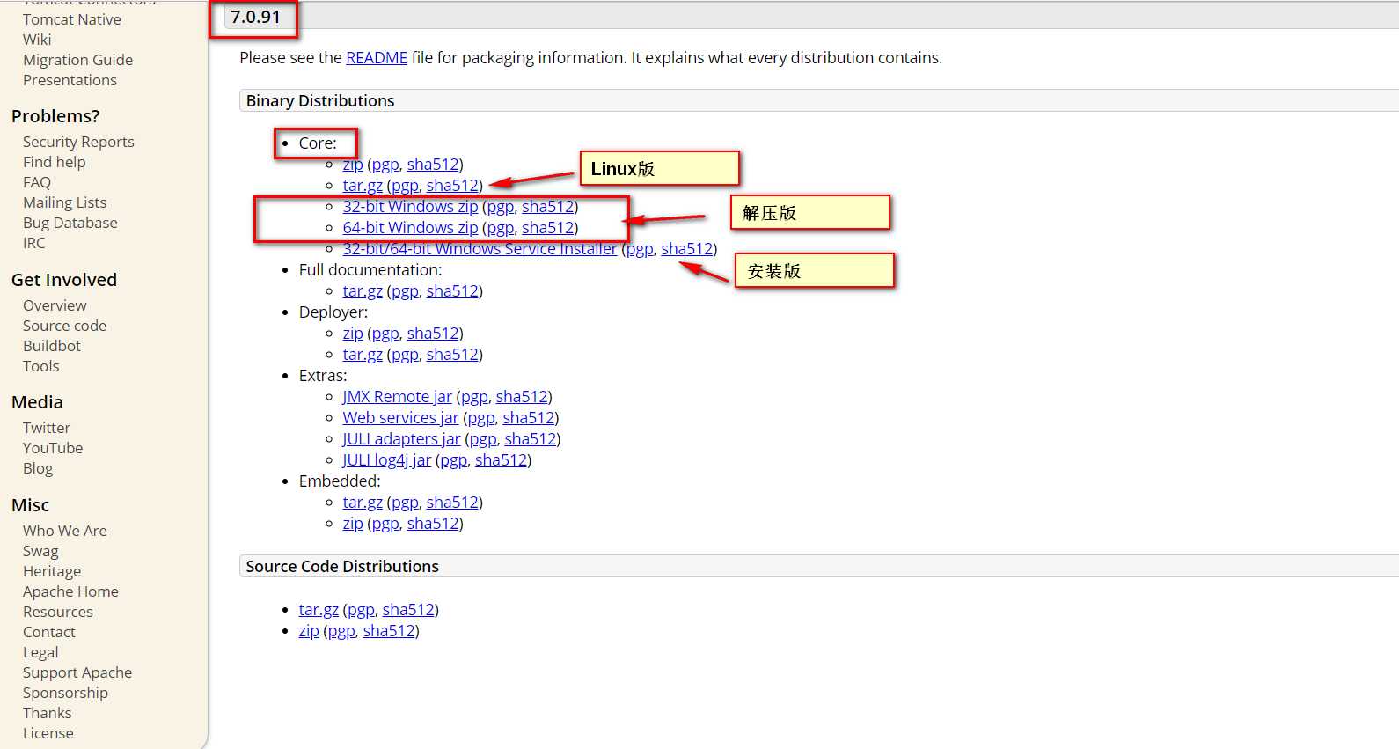Open pgp for Embedded zip
Screen dimensions: 1399x749
[x=385, y=524]
